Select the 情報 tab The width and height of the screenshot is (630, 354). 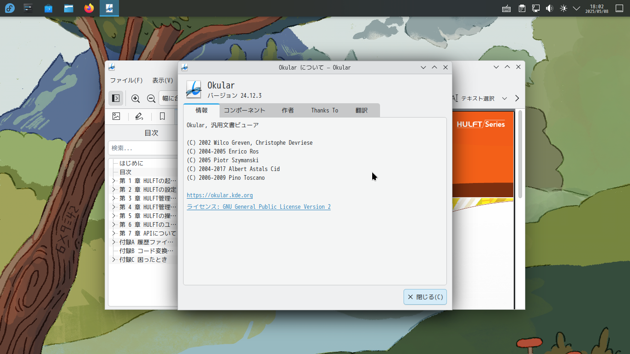202,111
